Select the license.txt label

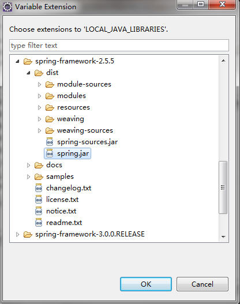click(x=62, y=200)
